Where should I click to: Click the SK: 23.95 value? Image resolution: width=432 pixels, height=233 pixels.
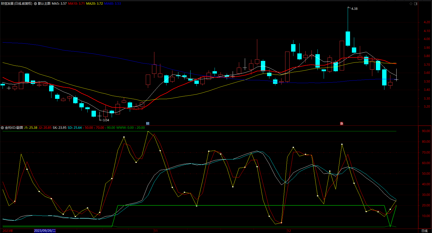(59, 128)
